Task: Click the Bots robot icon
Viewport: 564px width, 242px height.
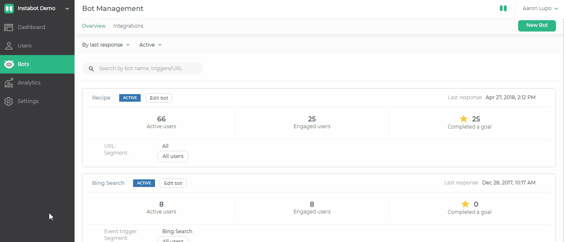Action: pos(9,64)
